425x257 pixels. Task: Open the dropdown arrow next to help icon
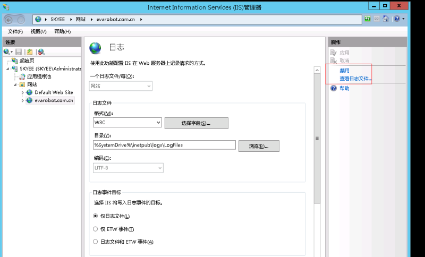(x=403, y=19)
